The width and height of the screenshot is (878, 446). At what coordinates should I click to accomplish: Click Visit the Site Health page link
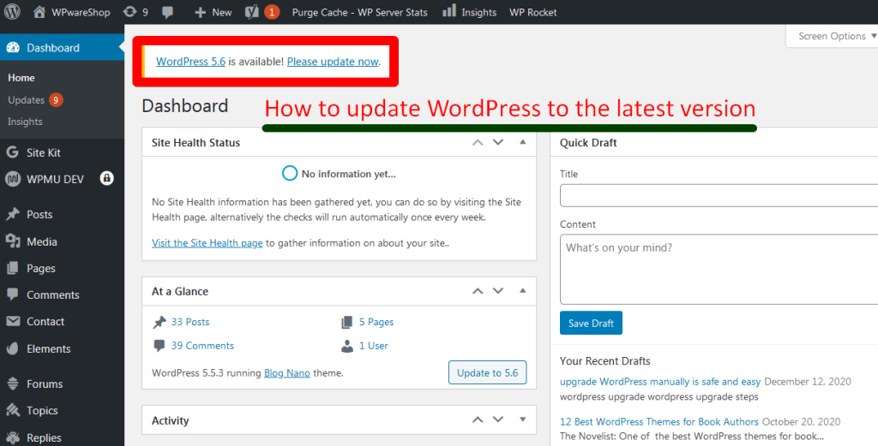[207, 243]
